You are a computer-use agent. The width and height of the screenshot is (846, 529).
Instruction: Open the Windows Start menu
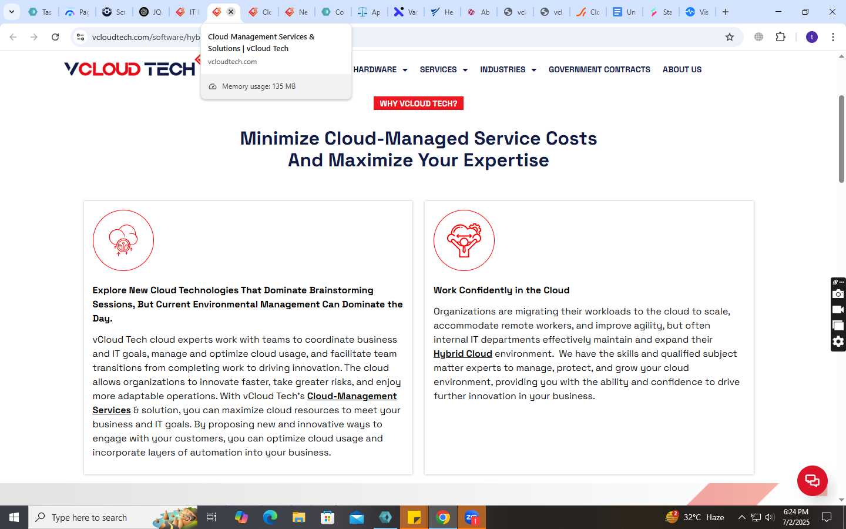[x=14, y=517]
